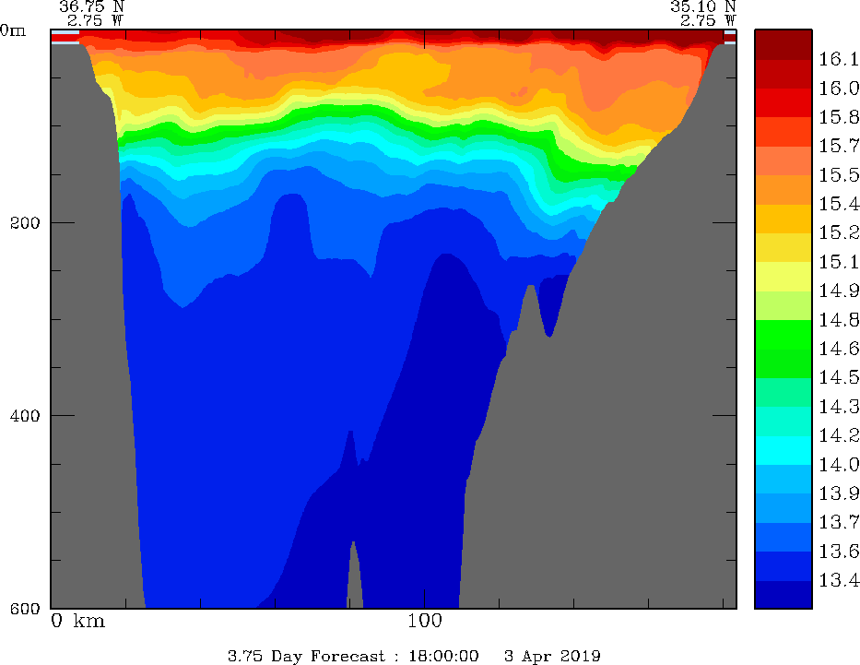Click the 16.0 colorbar value

click(839, 89)
